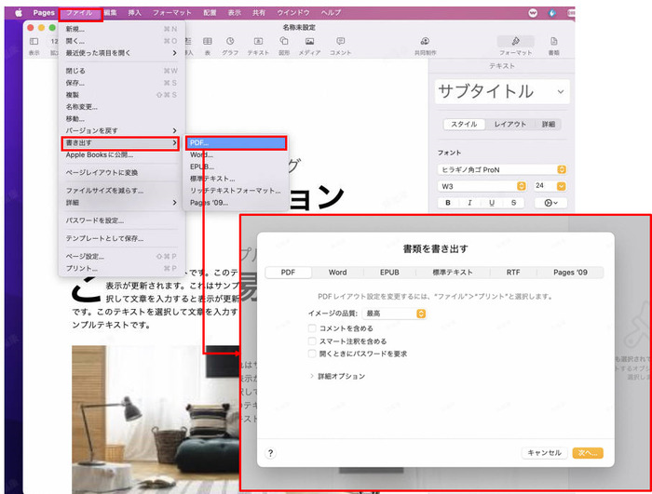
Task: Click the 次へ... button
Action: click(x=588, y=453)
